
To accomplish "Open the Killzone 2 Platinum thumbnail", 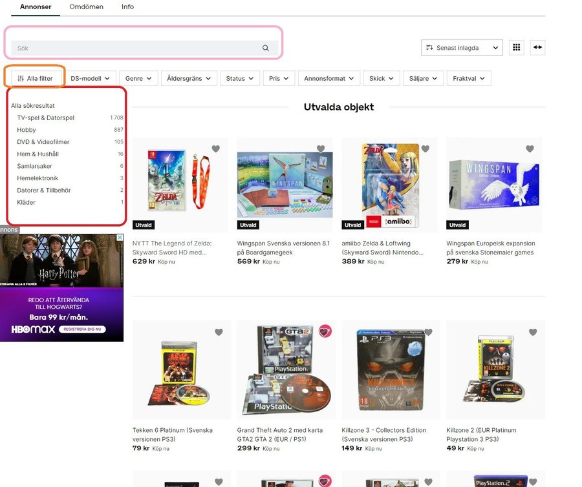I will [x=495, y=370].
